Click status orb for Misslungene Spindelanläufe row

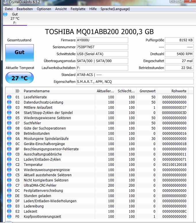click(x=9, y=138)
